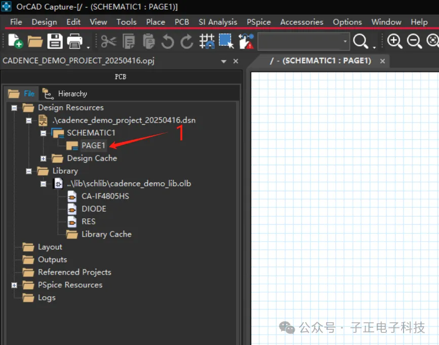Collapse the SCHEMATIC1 tree node
The image size is (439, 345).
43,133
